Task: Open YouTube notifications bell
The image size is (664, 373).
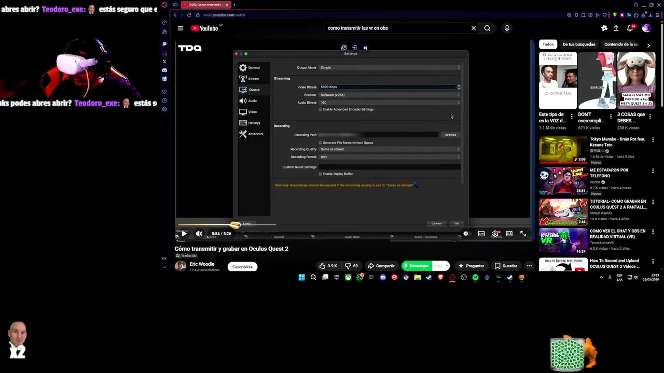Action: point(630,28)
